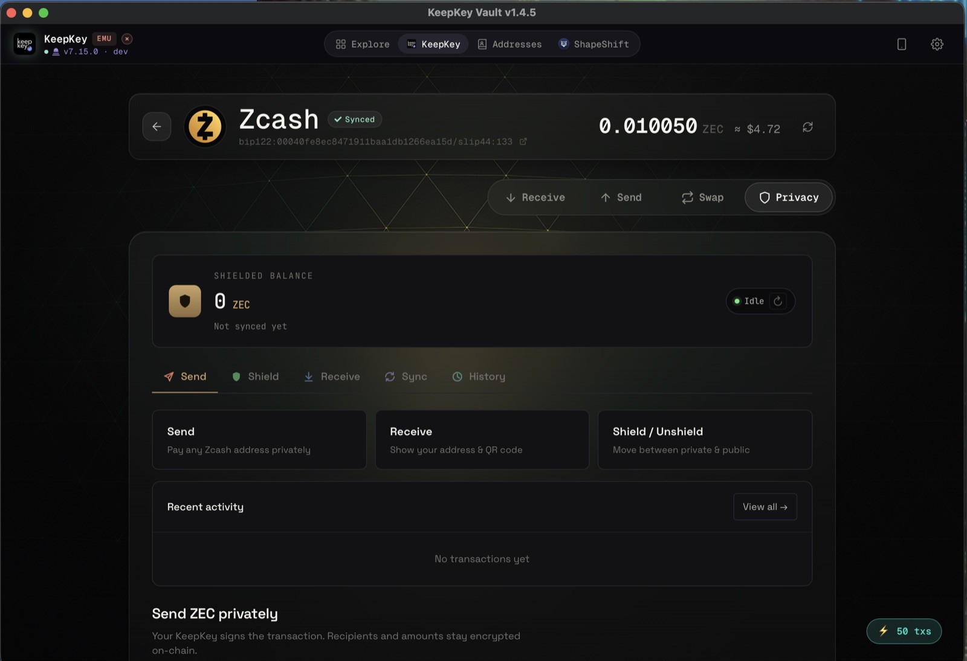Image resolution: width=967 pixels, height=661 pixels.
Task: Click the $4.72 fiat value
Action: 763,129
